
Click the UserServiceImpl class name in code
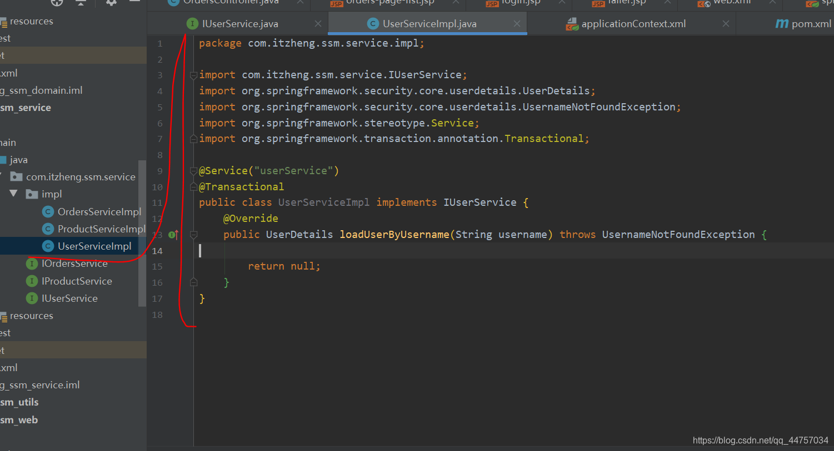coord(324,202)
